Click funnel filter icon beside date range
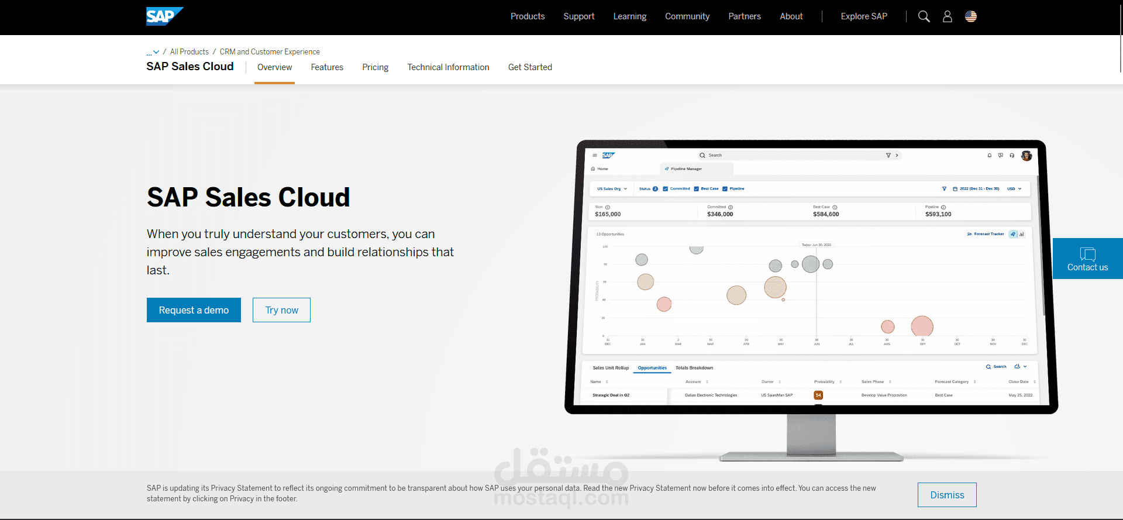The width and height of the screenshot is (1123, 520). (x=944, y=189)
